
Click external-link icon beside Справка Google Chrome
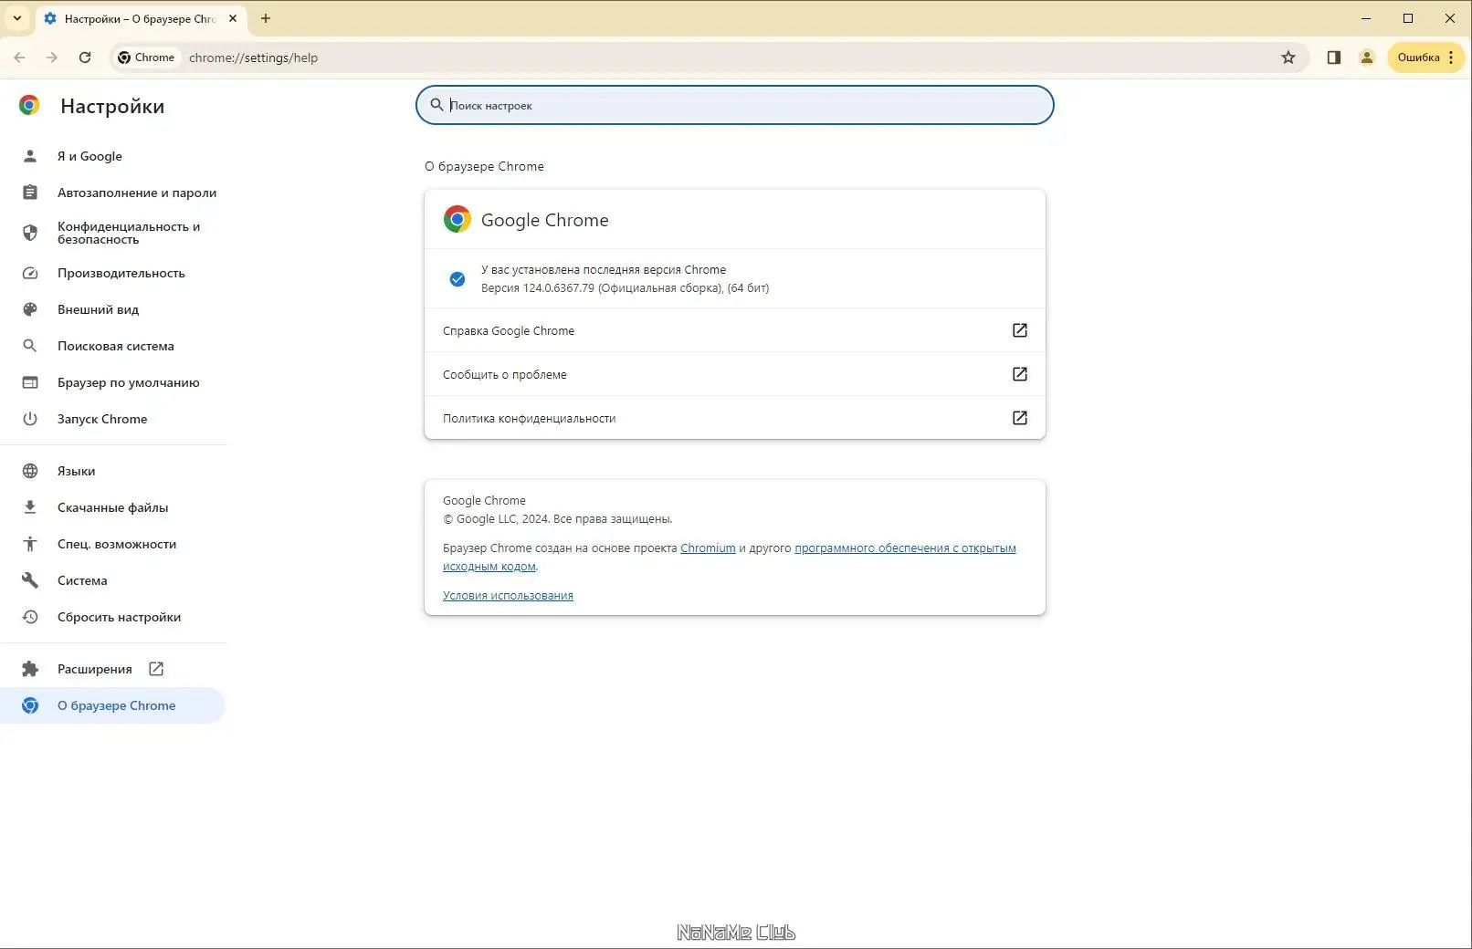pos(1019,330)
